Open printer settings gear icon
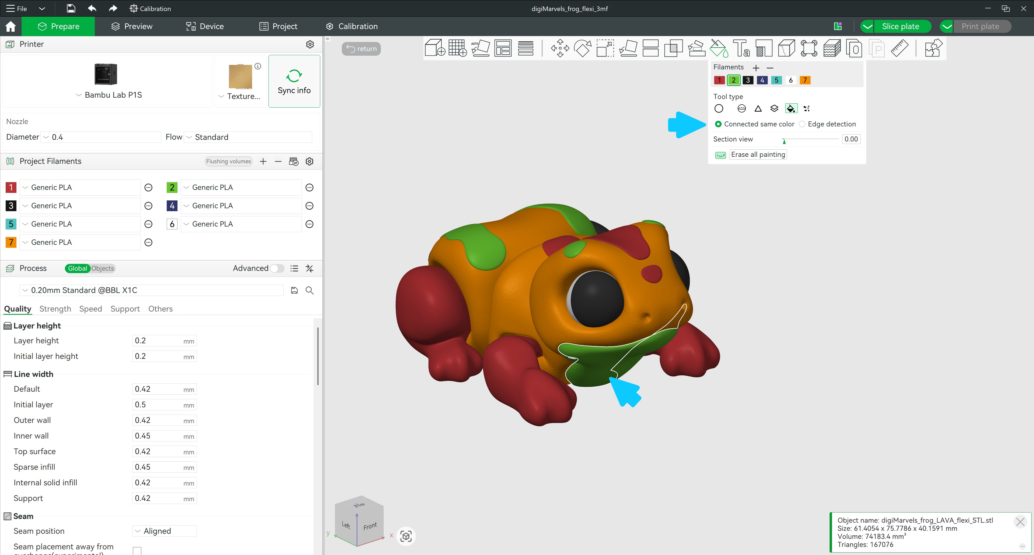Viewport: 1034px width, 555px height. [x=310, y=44]
